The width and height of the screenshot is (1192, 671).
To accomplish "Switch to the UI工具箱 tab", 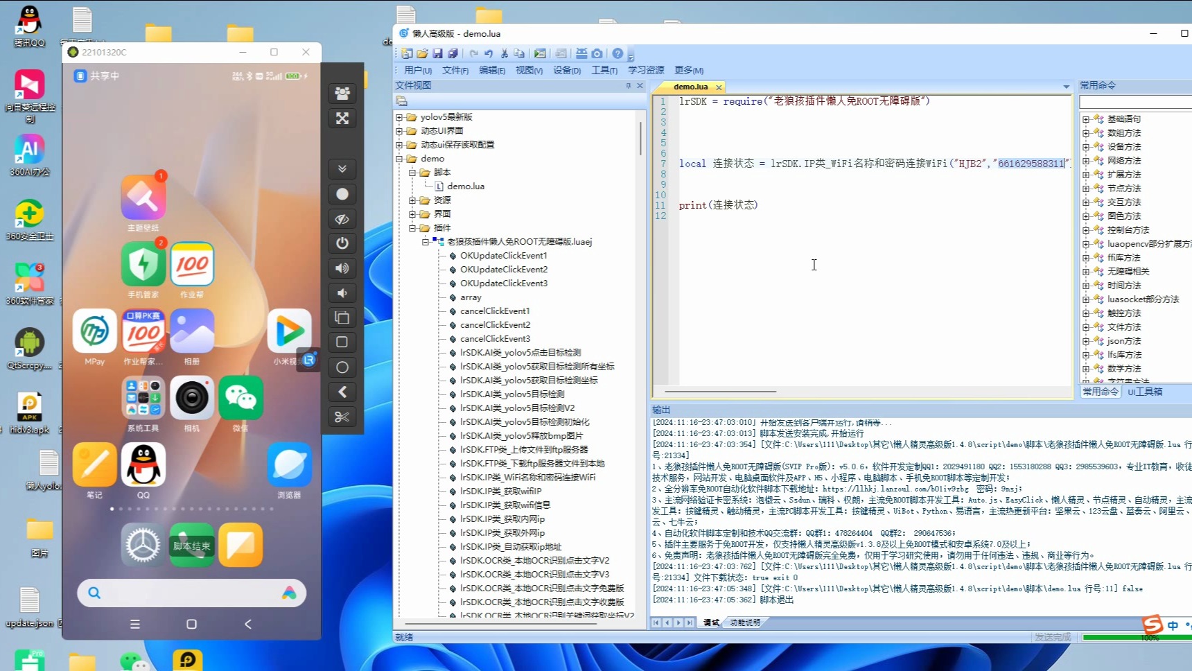I will coord(1146,392).
